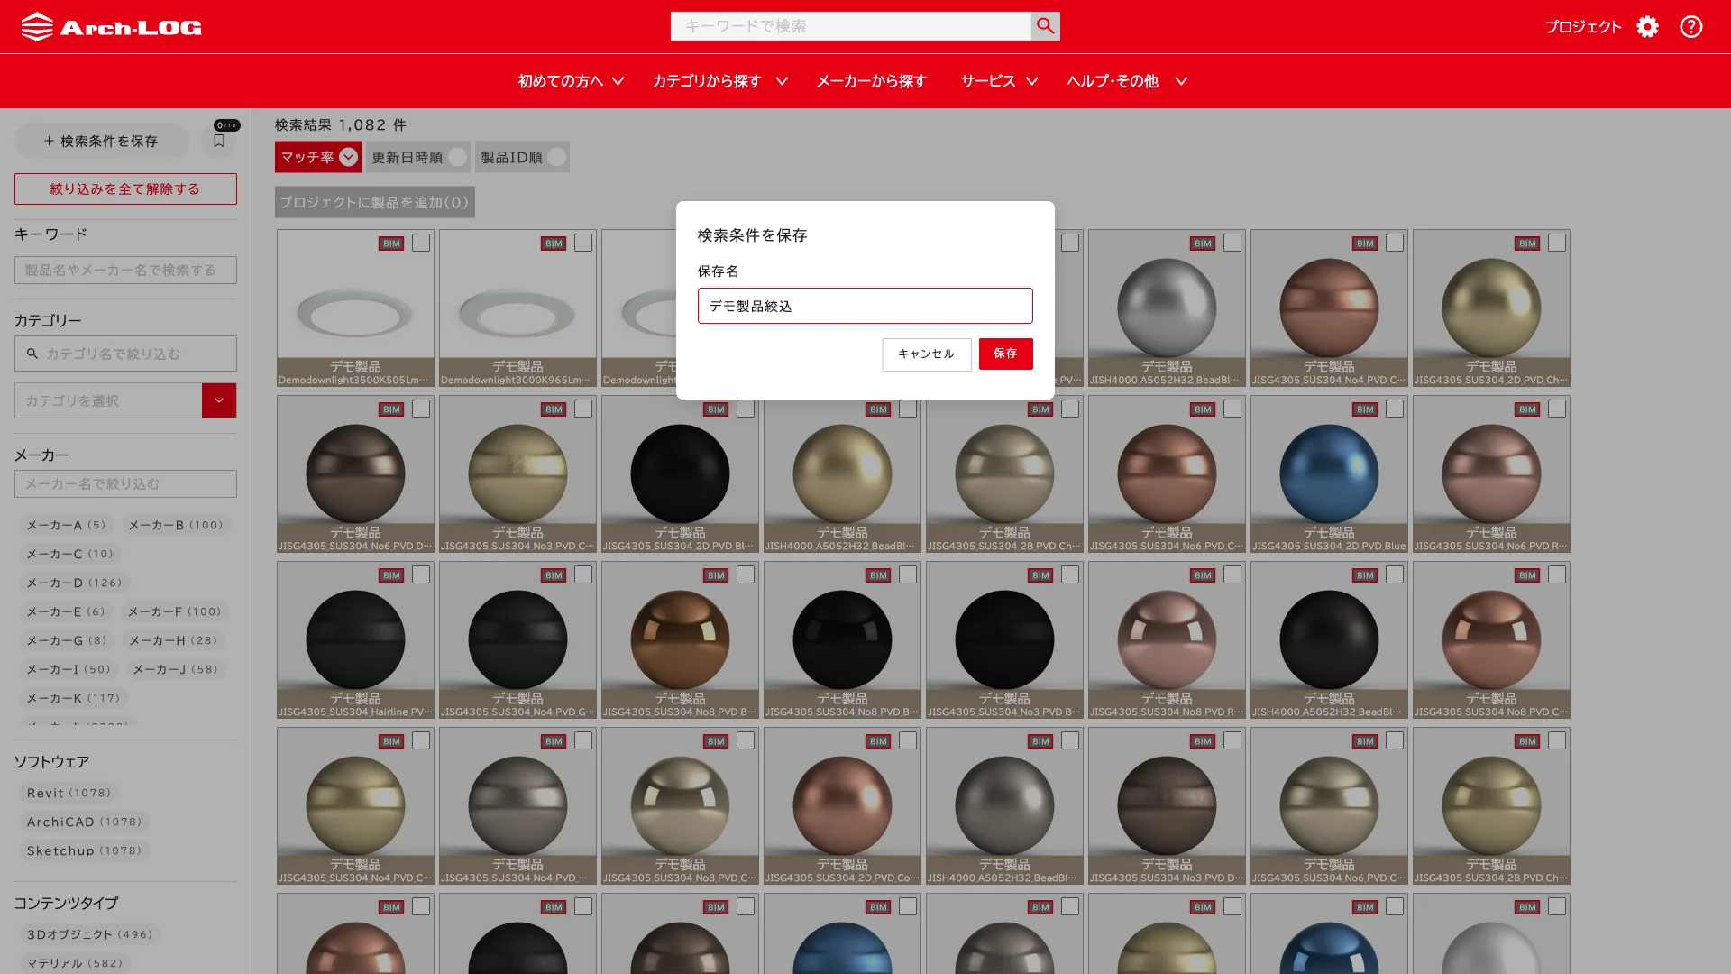
Task: Open the help question mark icon
Action: point(1691,27)
